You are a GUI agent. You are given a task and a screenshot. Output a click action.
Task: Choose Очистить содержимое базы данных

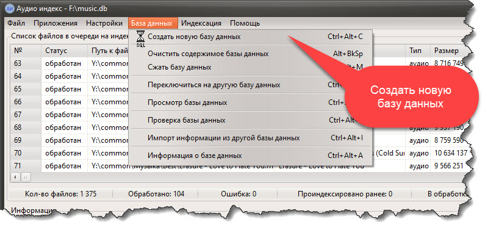coord(251,54)
